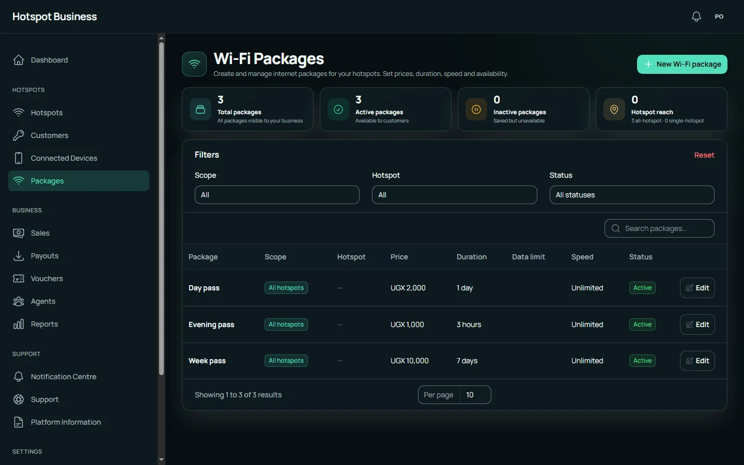Click the Sales icon in sidebar
Screen dimensions: 744x465
[19, 233]
